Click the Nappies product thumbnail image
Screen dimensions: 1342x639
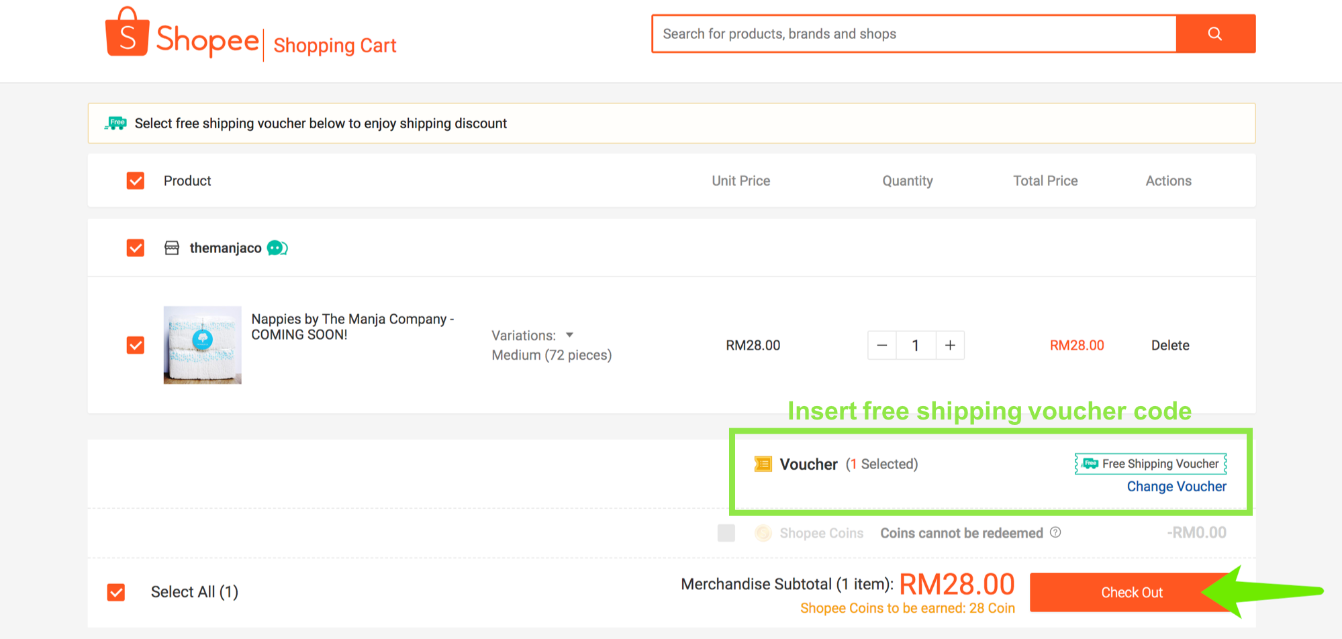(202, 345)
